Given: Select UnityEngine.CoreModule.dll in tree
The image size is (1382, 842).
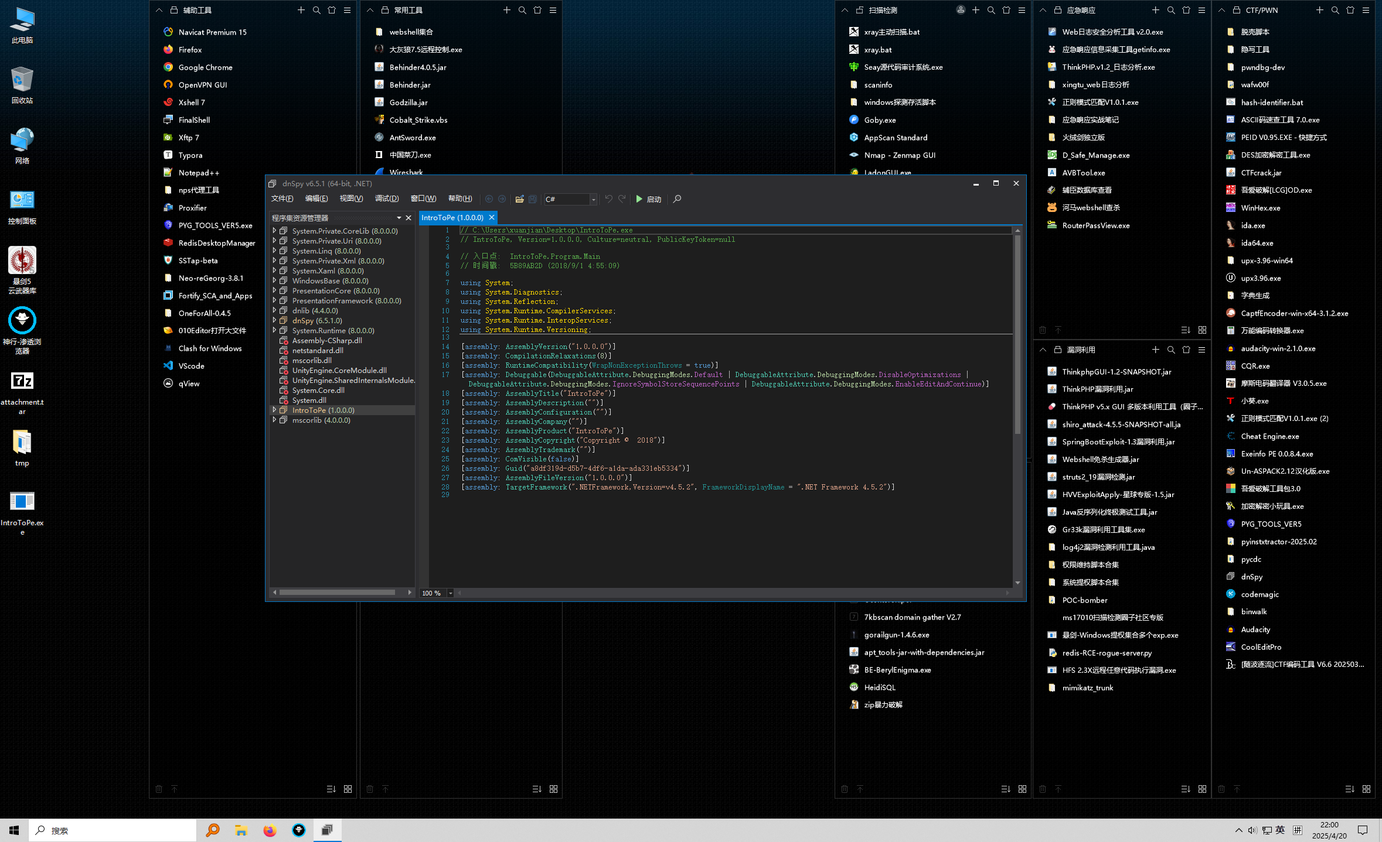Looking at the screenshot, I should click(339, 370).
